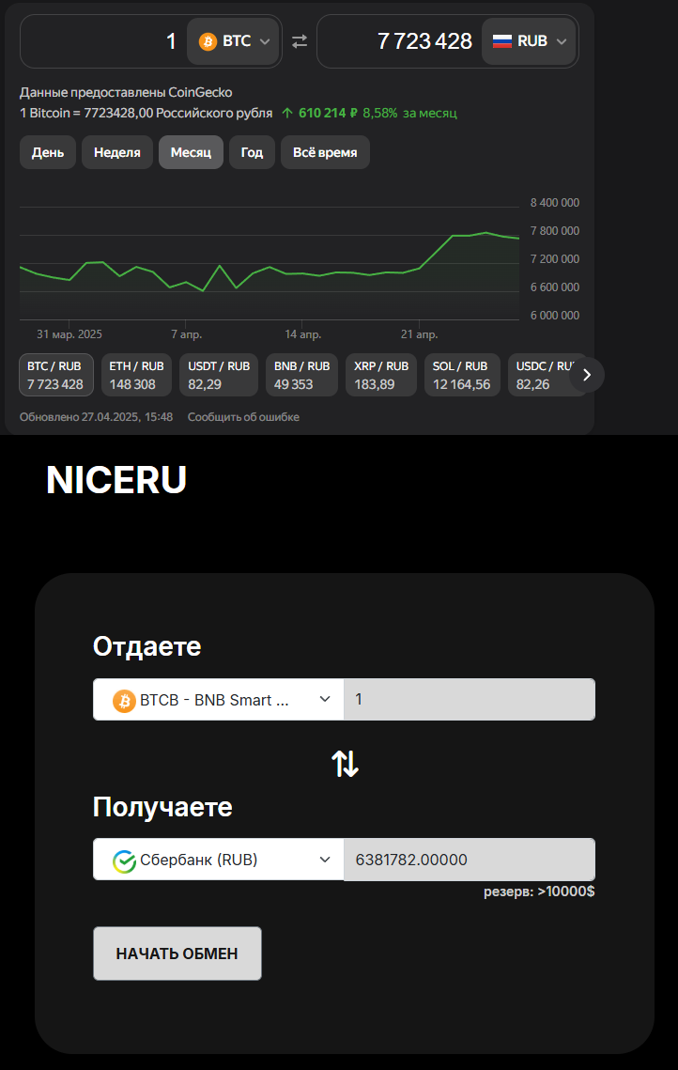
Task: Select the BNB / RUB pair card
Action: (x=301, y=375)
